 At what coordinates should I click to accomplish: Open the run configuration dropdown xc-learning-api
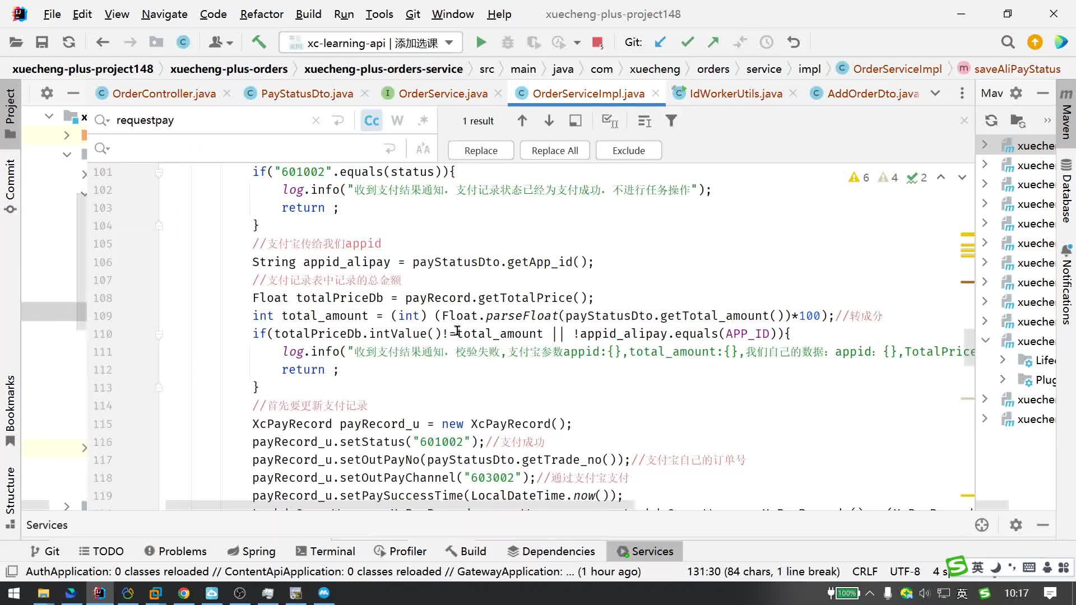coord(371,43)
